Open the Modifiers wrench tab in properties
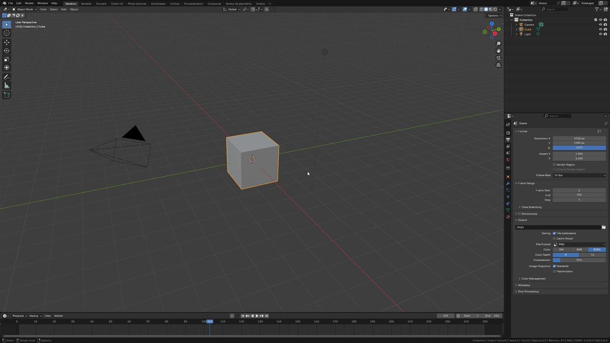This screenshot has width=610, height=343. pos(508,183)
